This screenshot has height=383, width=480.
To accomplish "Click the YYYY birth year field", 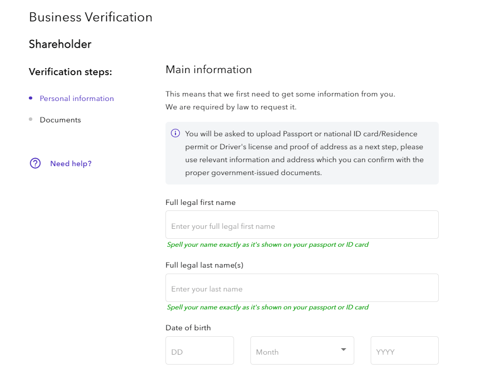I will tap(404, 351).
